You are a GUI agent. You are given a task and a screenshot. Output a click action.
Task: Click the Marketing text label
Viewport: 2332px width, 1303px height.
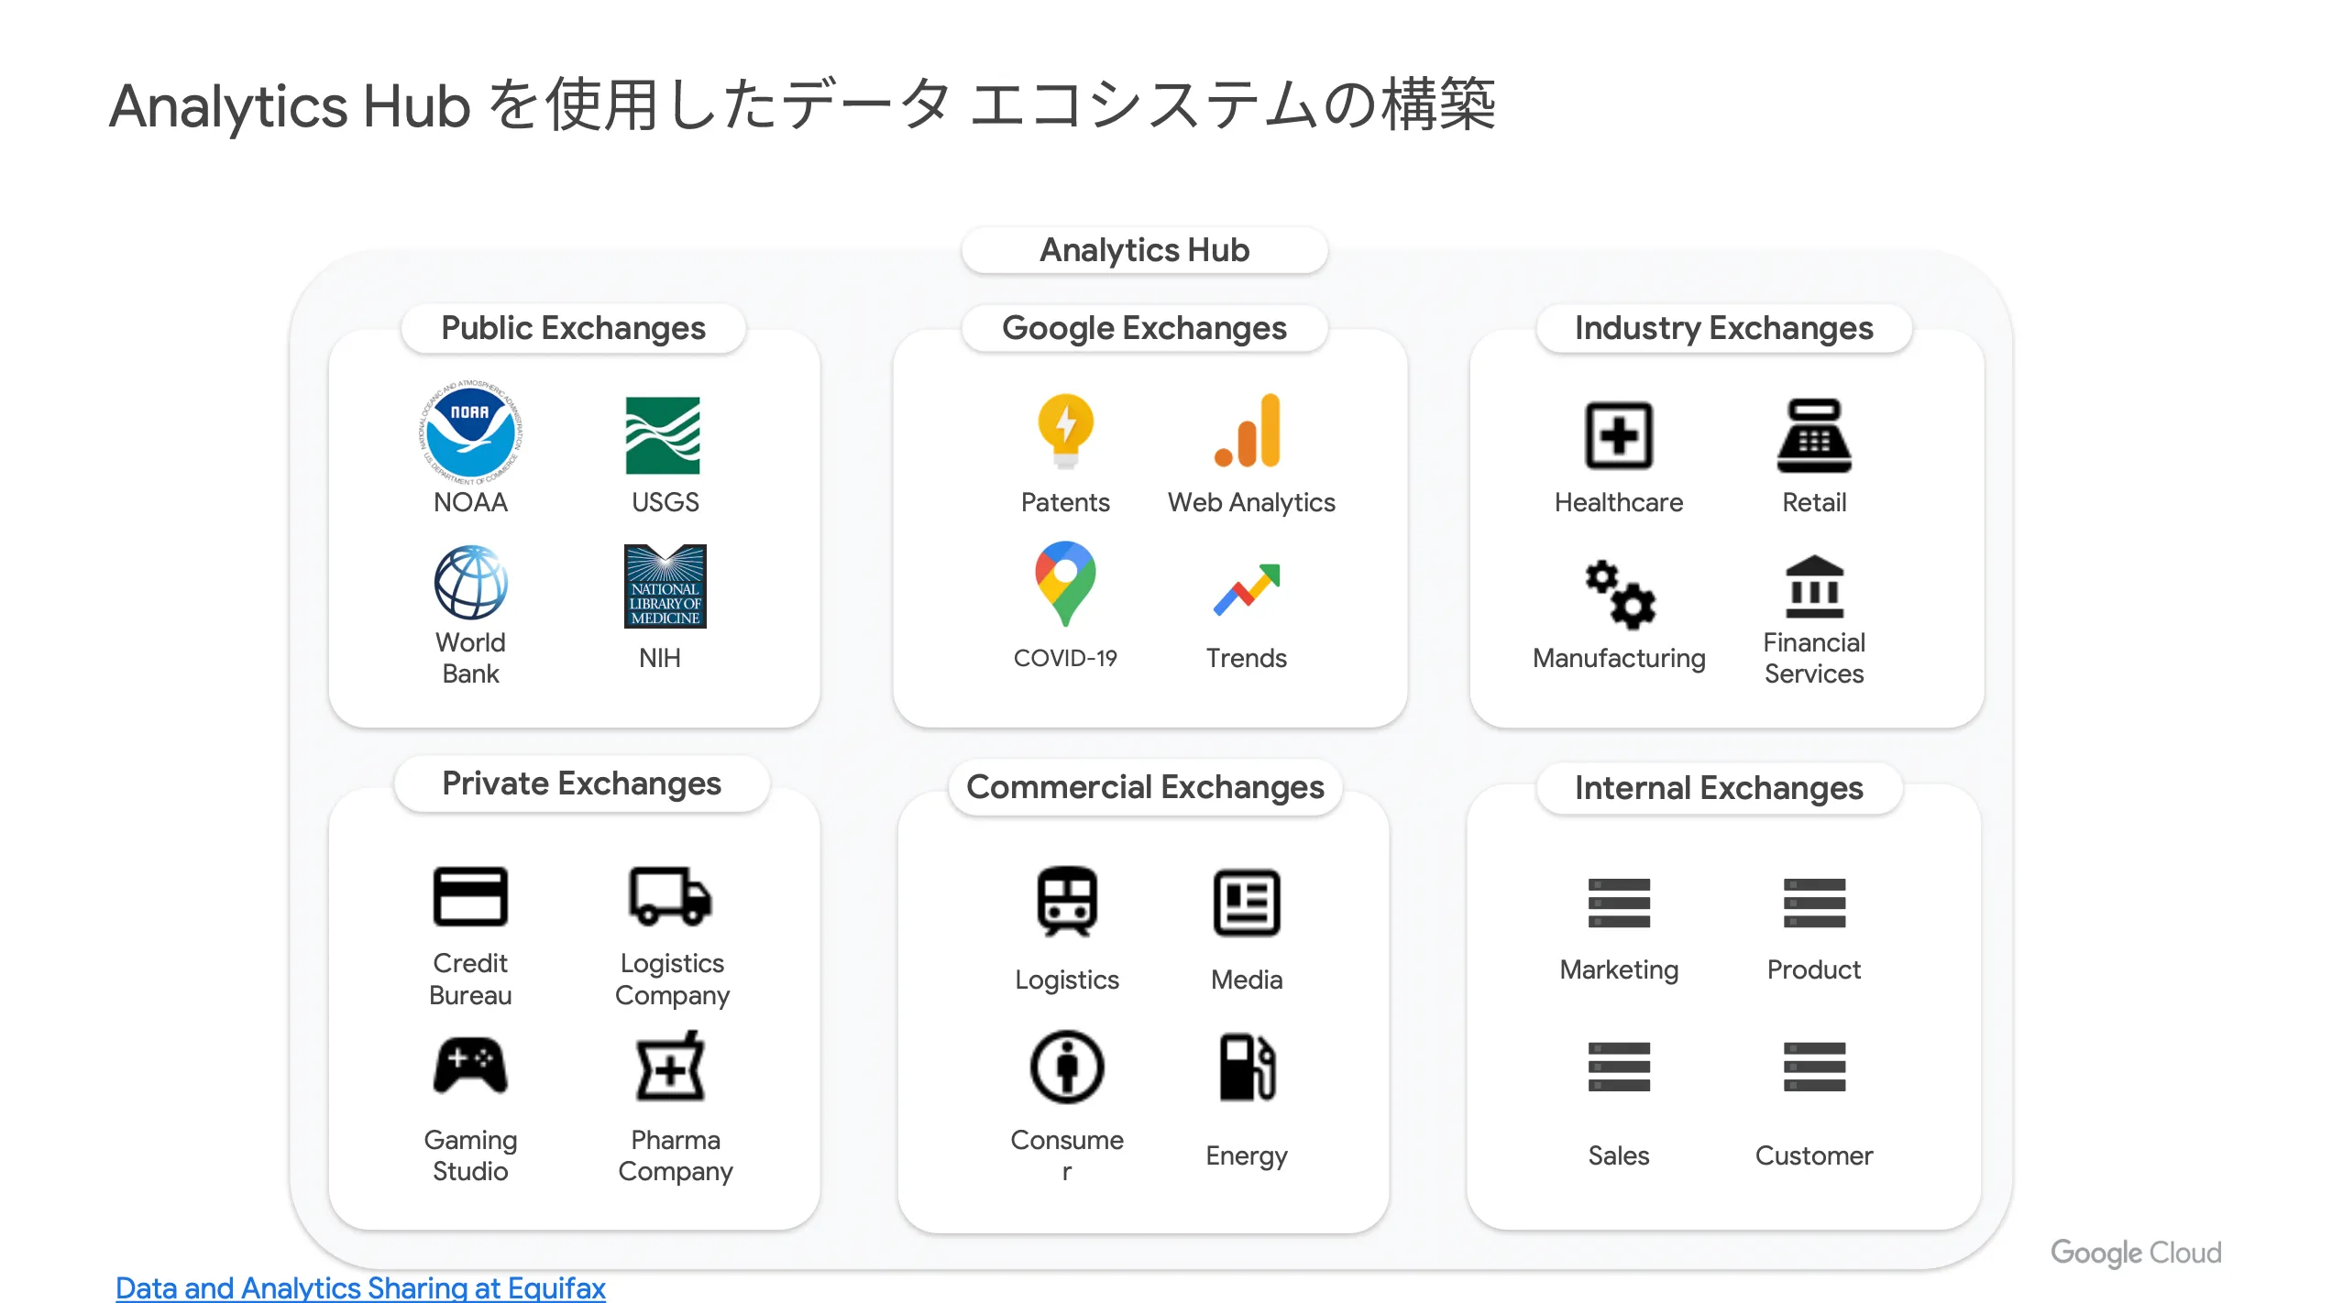coord(1619,969)
